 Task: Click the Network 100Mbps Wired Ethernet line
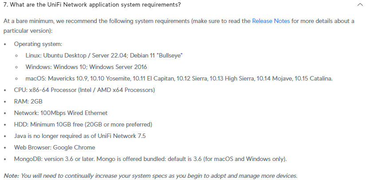[x=61, y=113]
